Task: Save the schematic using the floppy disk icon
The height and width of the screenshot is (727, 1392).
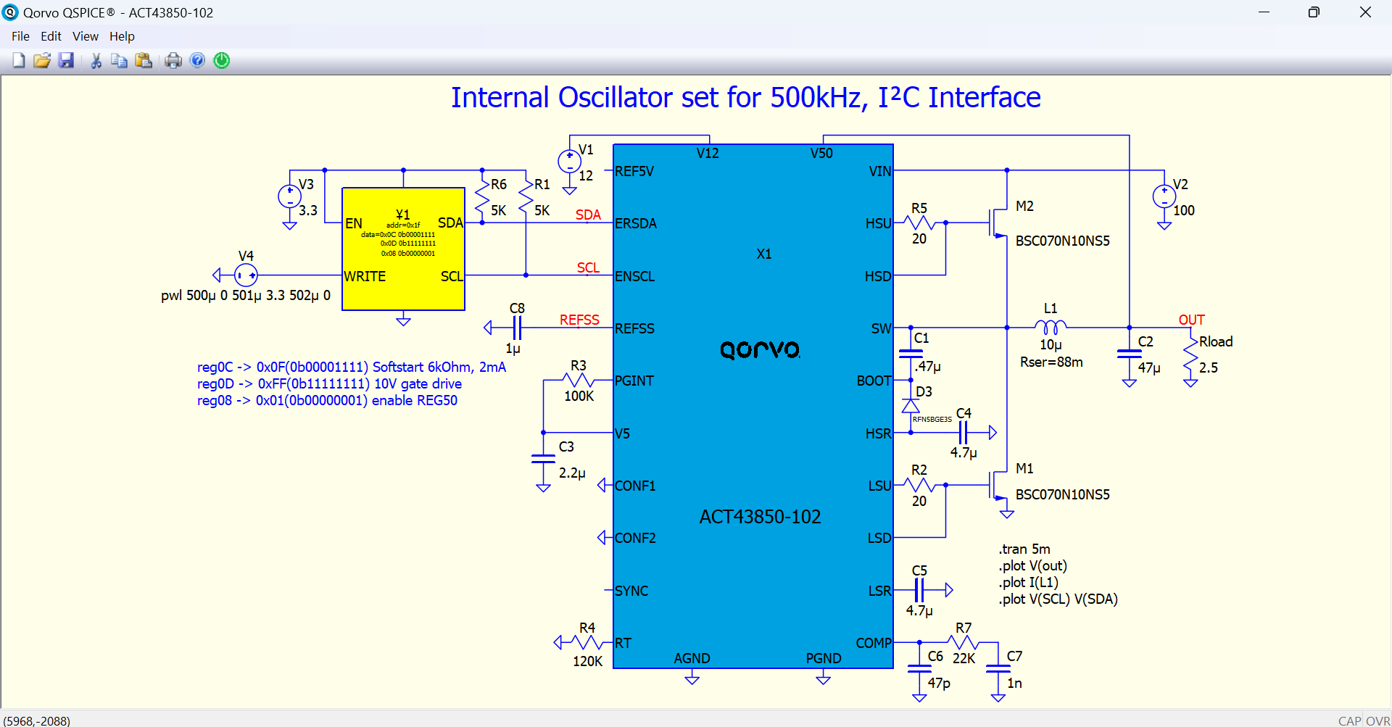Action: (66, 60)
